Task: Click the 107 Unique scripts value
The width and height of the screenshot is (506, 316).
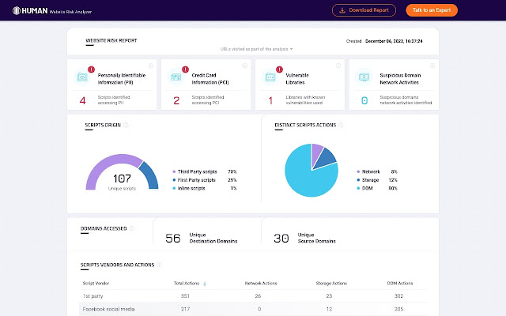Action: [122, 179]
